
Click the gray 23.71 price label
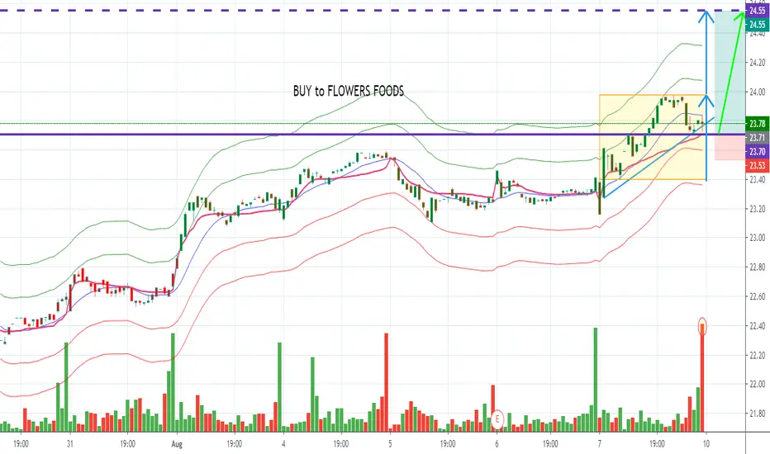click(758, 138)
